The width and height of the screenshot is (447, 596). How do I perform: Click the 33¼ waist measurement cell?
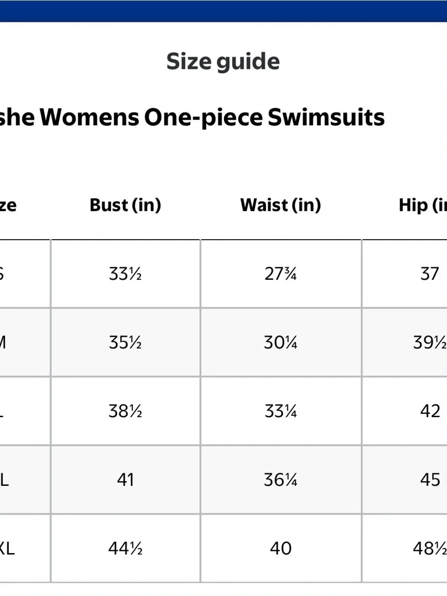pos(281,411)
